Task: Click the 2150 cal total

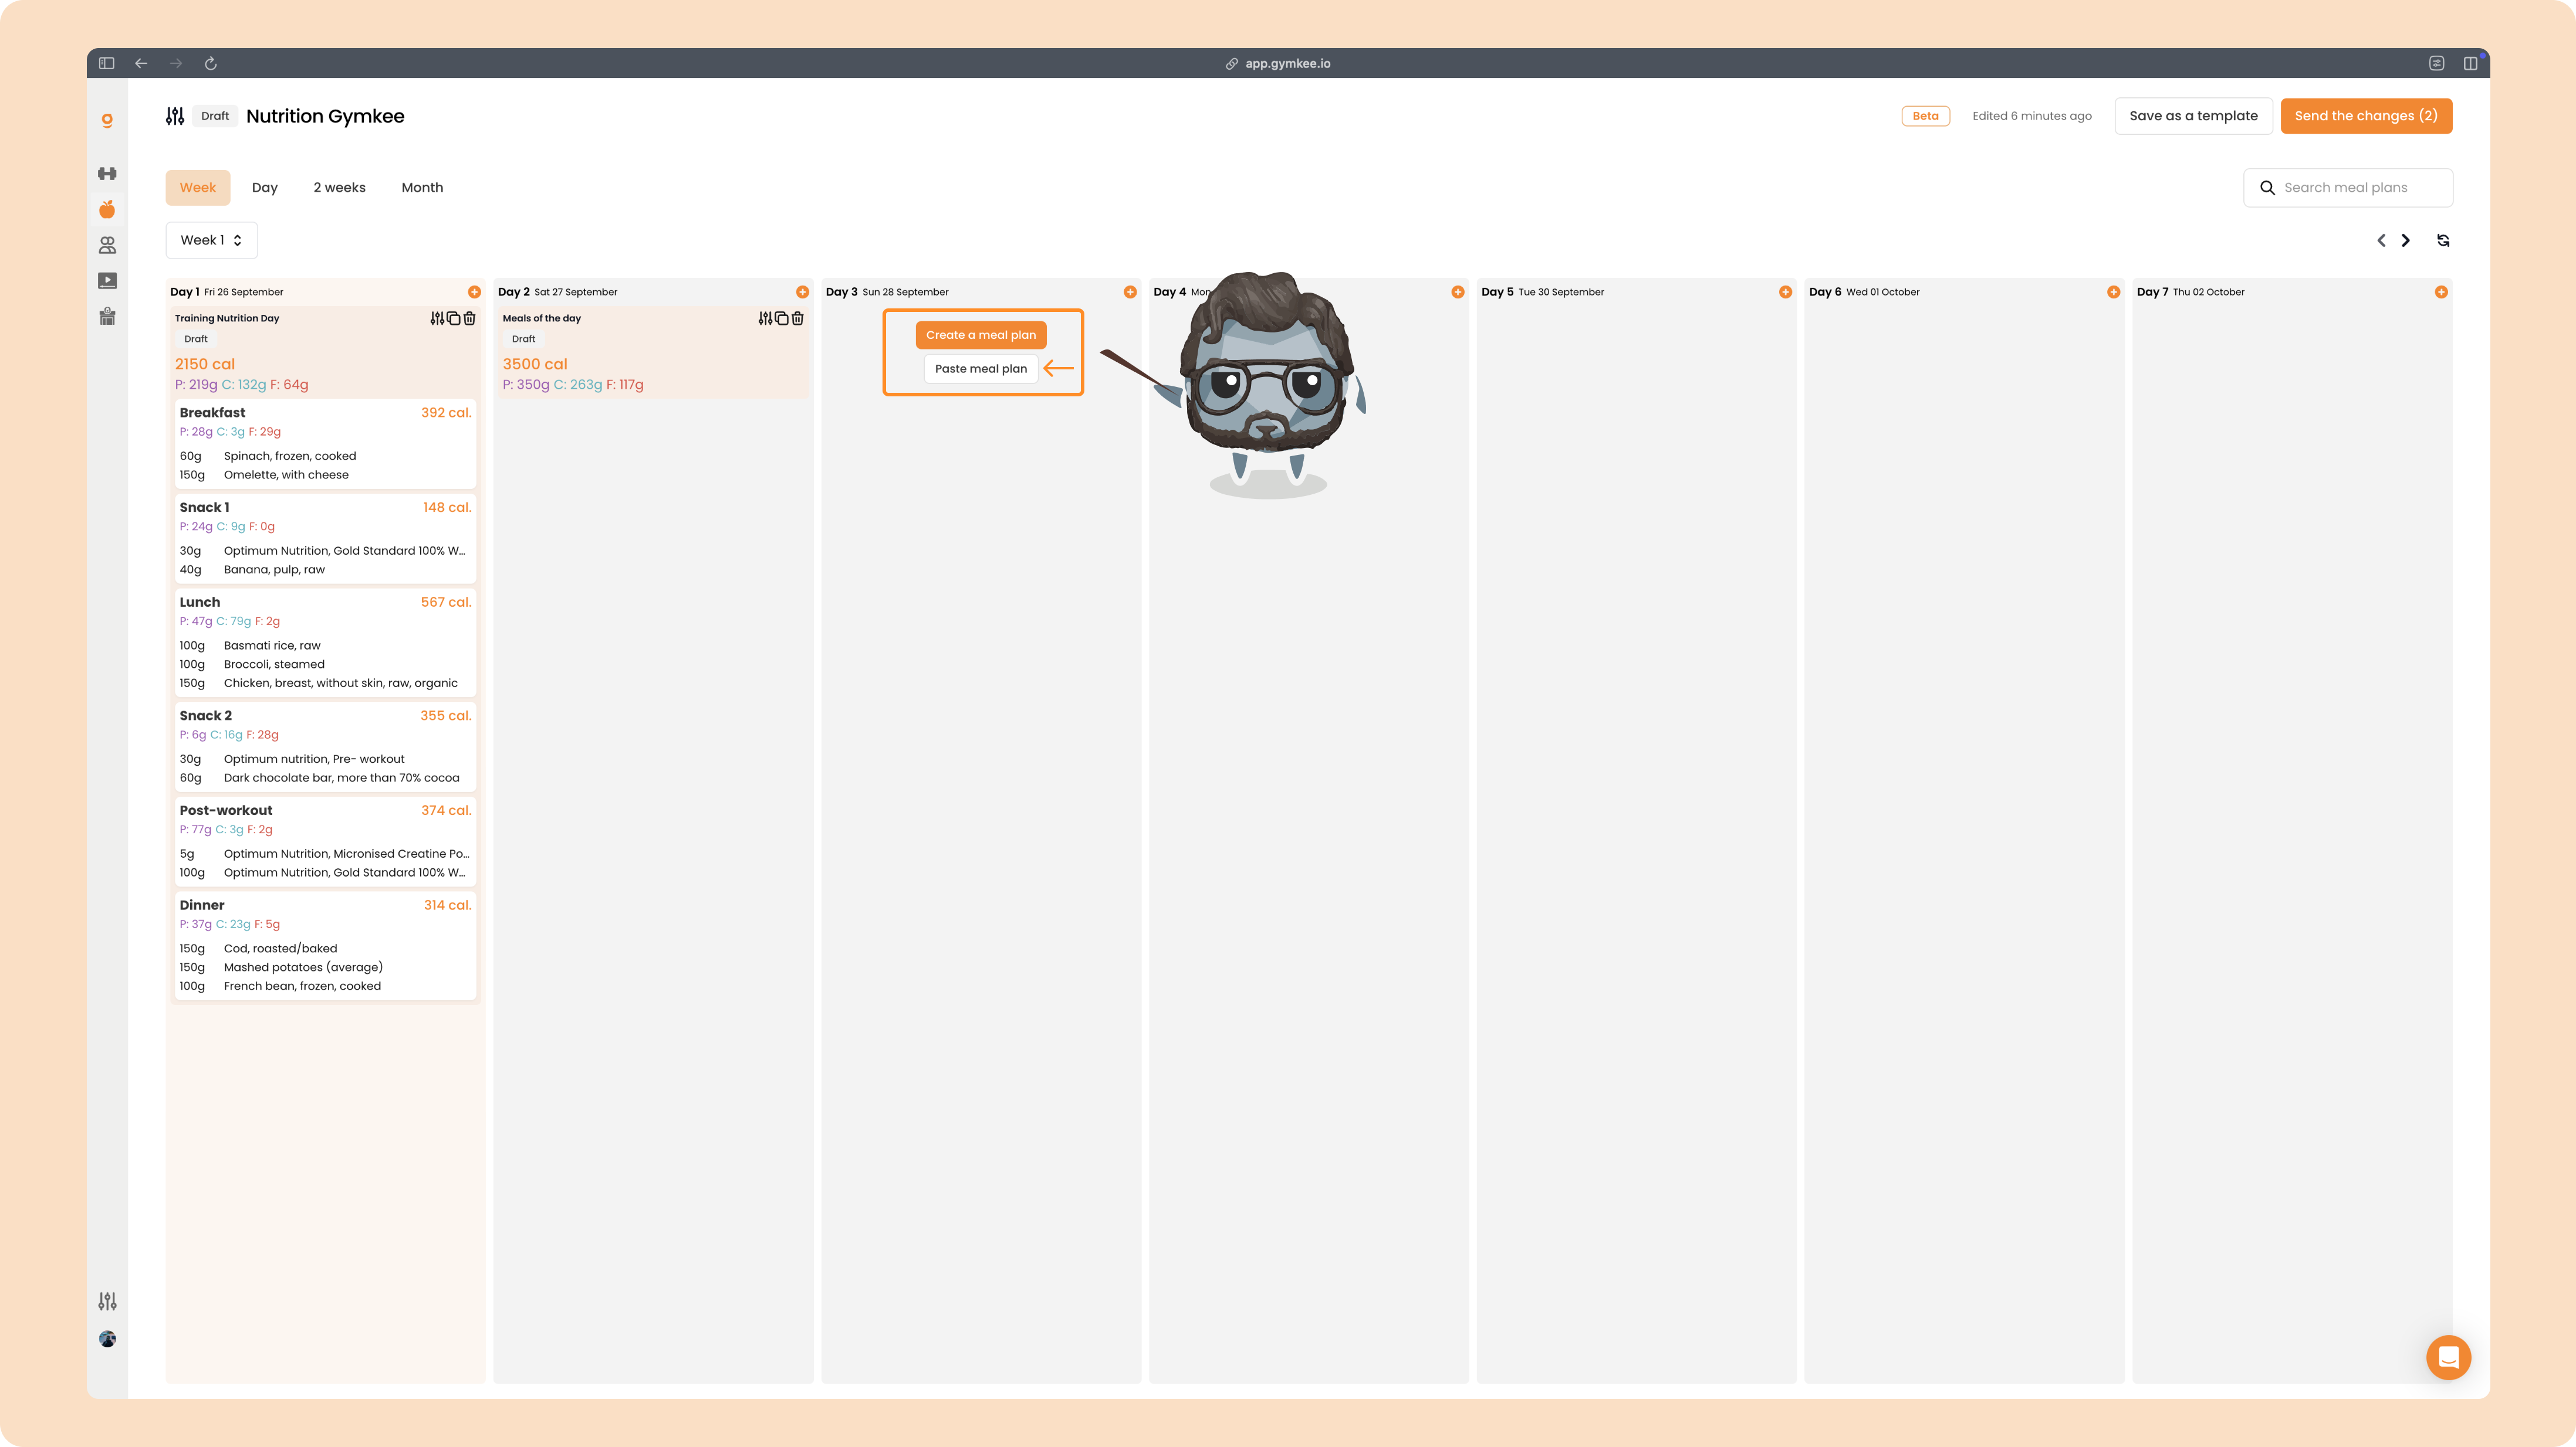Action: [205, 364]
